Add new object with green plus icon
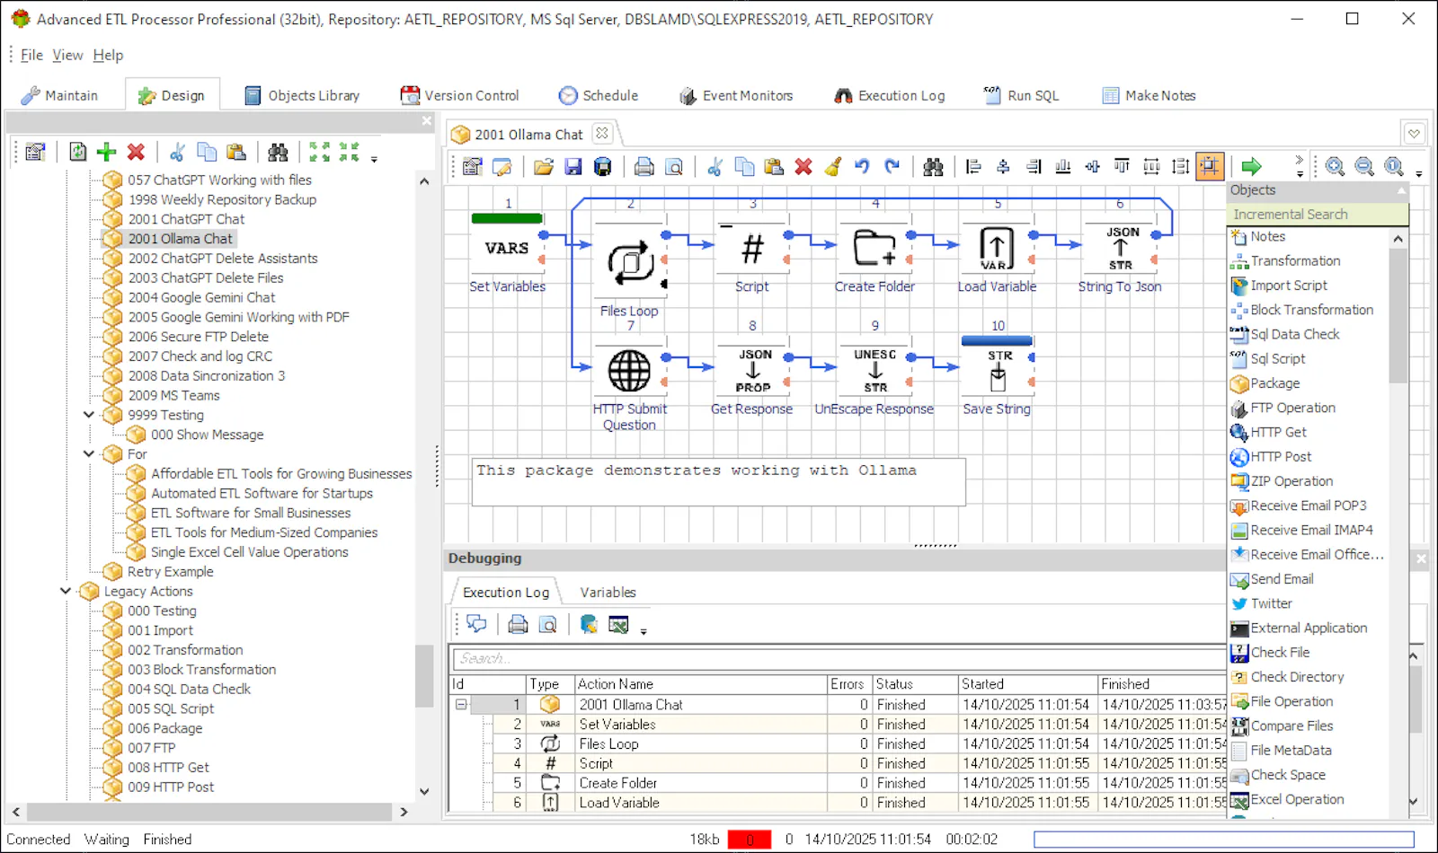The image size is (1438, 853). (106, 152)
